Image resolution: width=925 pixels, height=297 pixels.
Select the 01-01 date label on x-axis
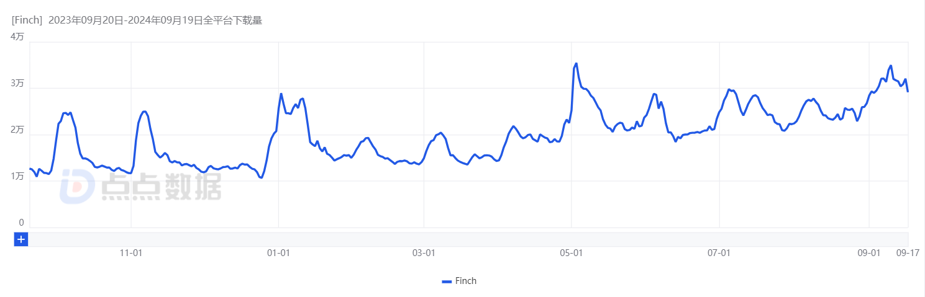pos(278,253)
